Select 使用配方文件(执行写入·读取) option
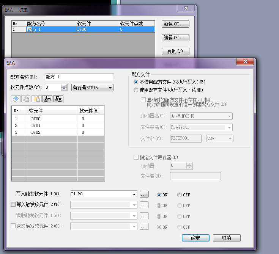The image size is (279, 254). click(136, 90)
